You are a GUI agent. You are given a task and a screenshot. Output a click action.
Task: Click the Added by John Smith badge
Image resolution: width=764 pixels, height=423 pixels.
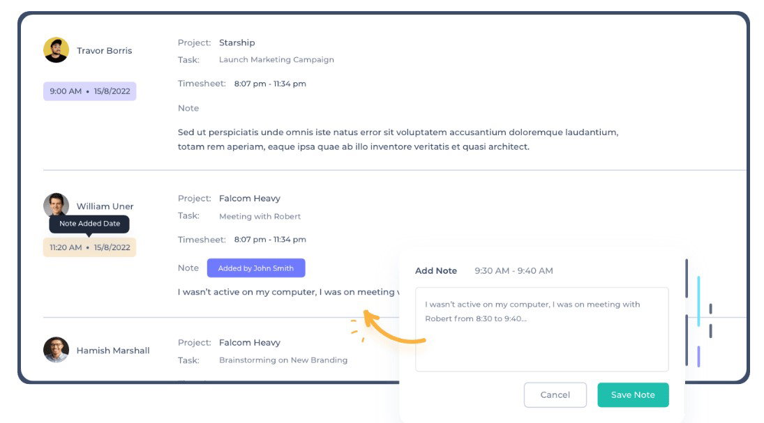tap(256, 268)
